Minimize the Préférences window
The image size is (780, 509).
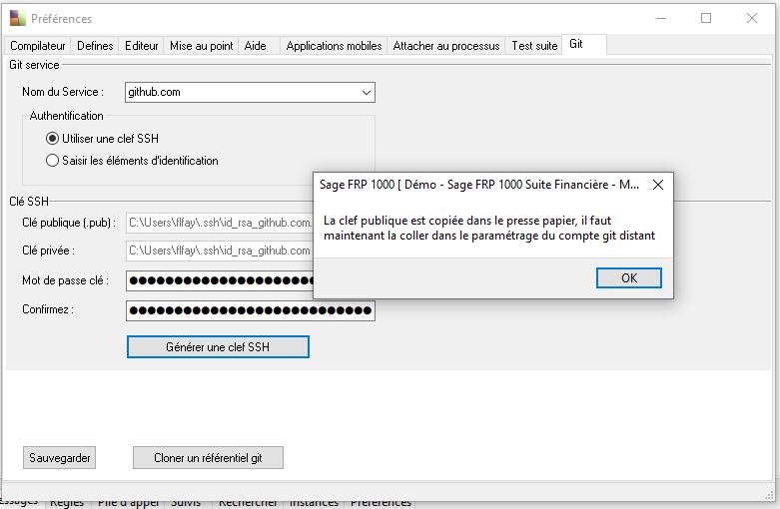coord(661,18)
